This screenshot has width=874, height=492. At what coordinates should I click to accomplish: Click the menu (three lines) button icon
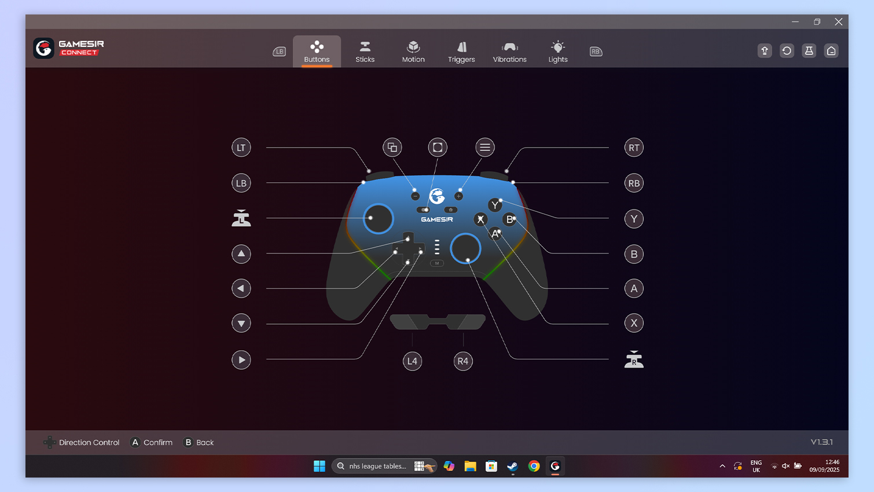[x=485, y=148]
